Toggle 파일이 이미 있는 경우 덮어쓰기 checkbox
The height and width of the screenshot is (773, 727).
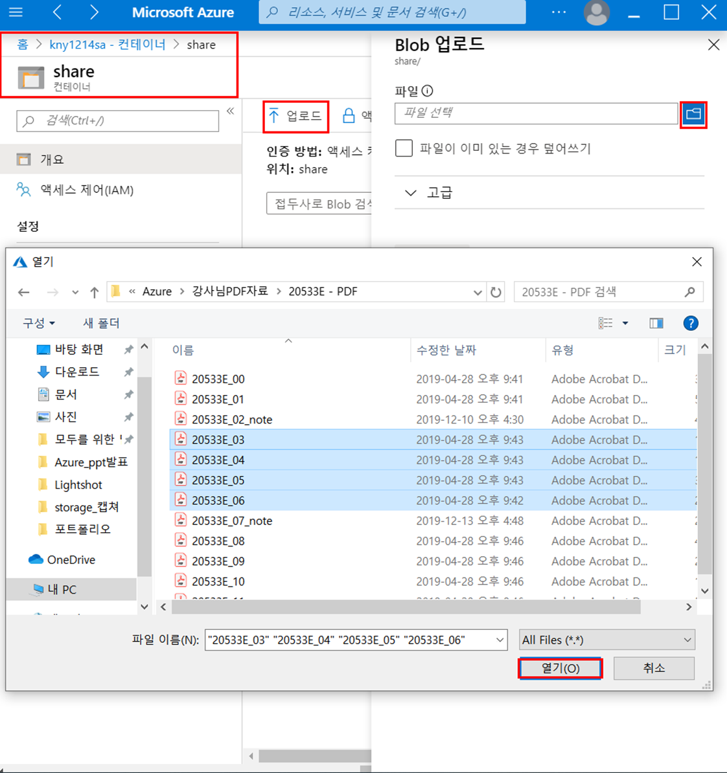[x=404, y=148]
